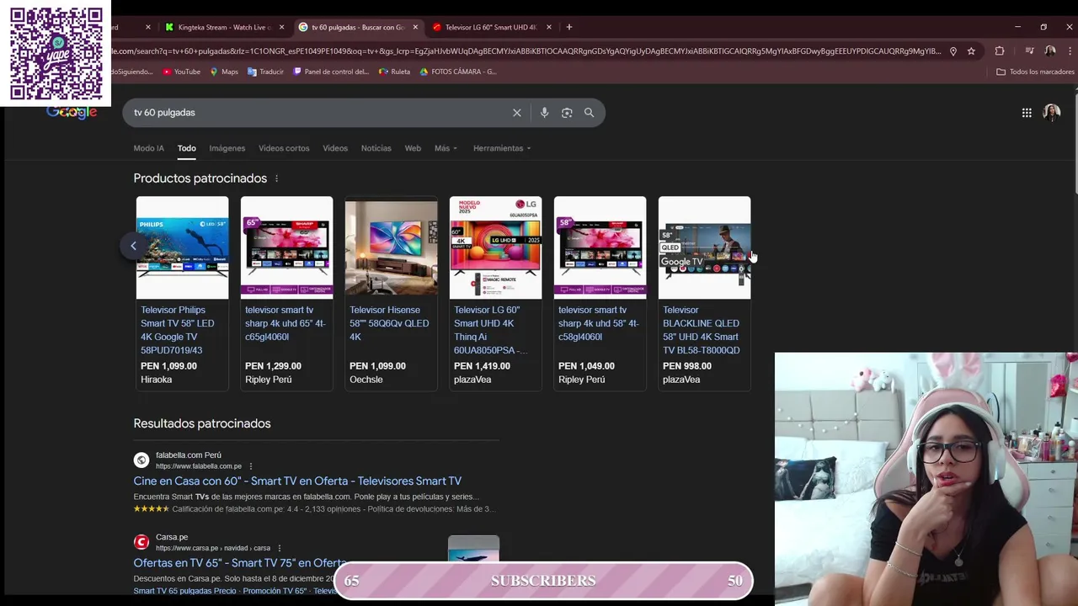This screenshot has height=606, width=1078.
Task: Close the 'tv 60 pulgadas' tab
Action: tap(415, 27)
